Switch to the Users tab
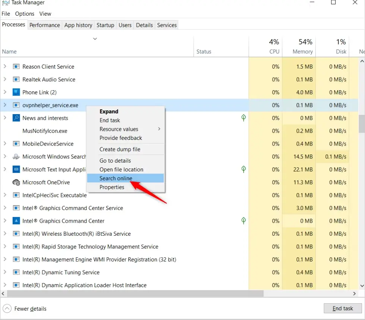This screenshot has width=365, height=320. point(125,25)
